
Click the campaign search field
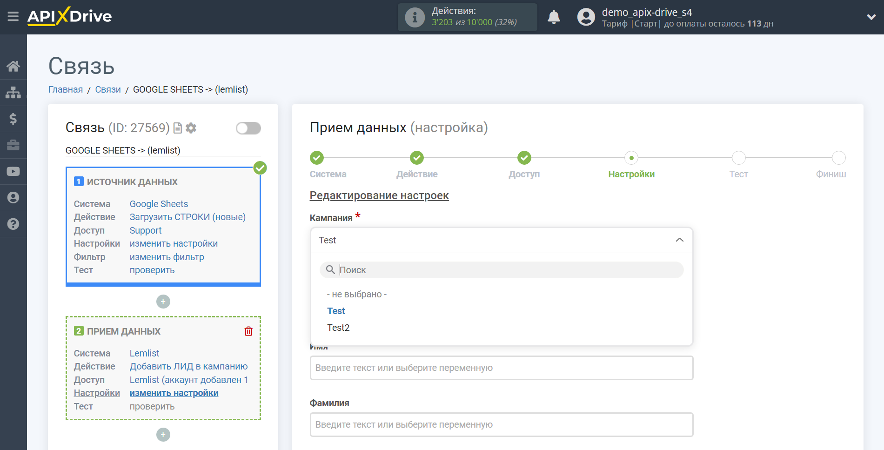pos(502,270)
